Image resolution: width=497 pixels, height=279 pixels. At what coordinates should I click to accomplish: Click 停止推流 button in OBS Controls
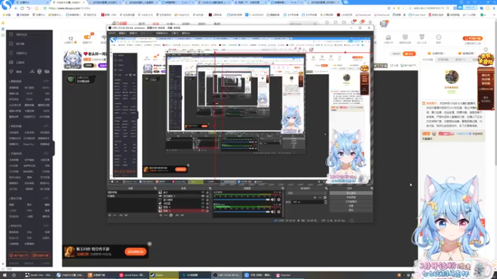coord(351,193)
